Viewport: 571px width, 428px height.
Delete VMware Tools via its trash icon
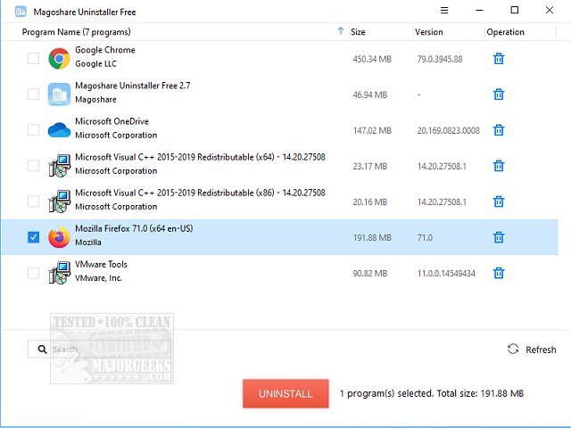click(x=499, y=273)
